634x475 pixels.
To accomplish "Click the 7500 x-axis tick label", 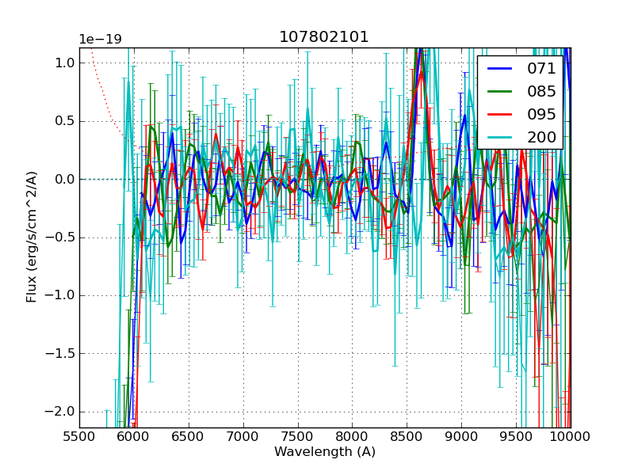I will point(298,436).
